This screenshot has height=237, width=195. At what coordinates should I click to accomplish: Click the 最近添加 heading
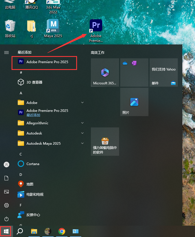click(x=25, y=52)
